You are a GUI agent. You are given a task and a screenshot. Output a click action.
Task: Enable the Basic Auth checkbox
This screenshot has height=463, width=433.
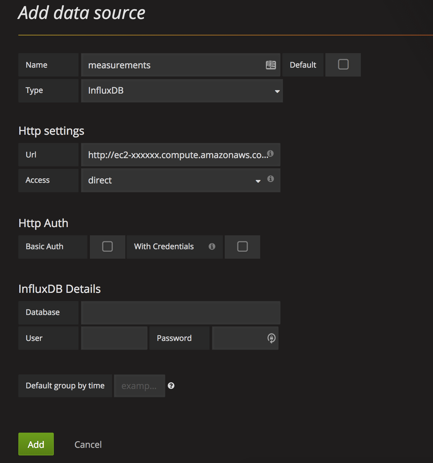click(x=107, y=247)
